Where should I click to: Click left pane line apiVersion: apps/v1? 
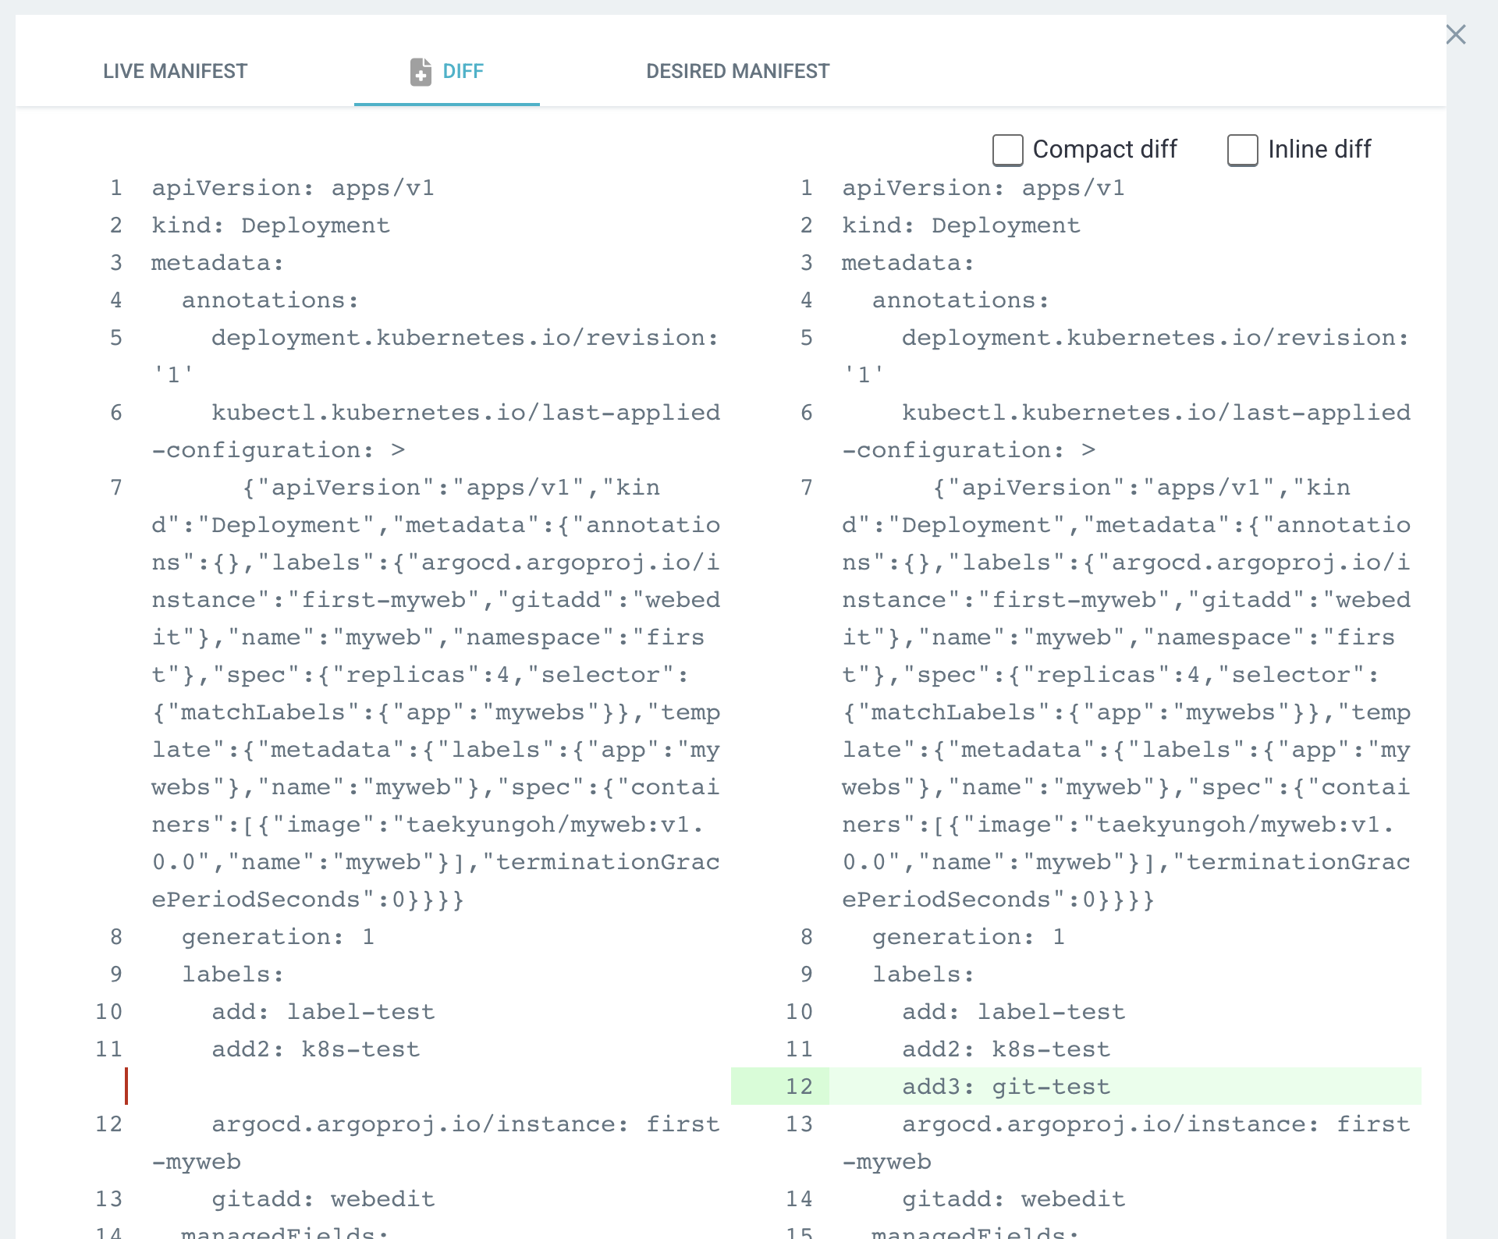293,188
